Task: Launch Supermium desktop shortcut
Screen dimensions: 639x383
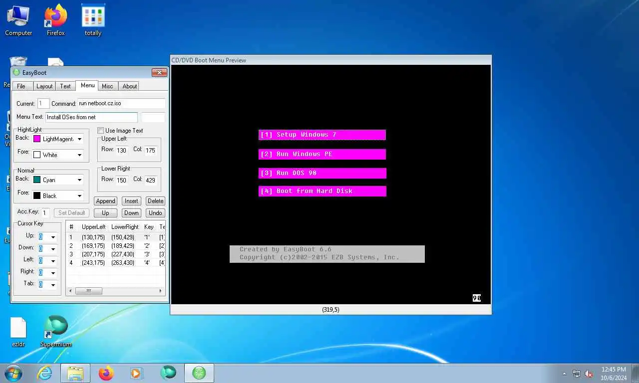Action: [x=55, y=331]
